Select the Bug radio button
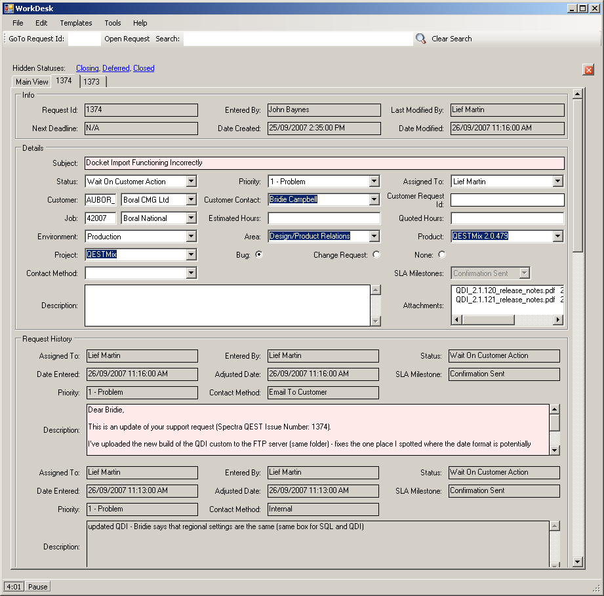The image size is (604, 596). coord(259,255)
